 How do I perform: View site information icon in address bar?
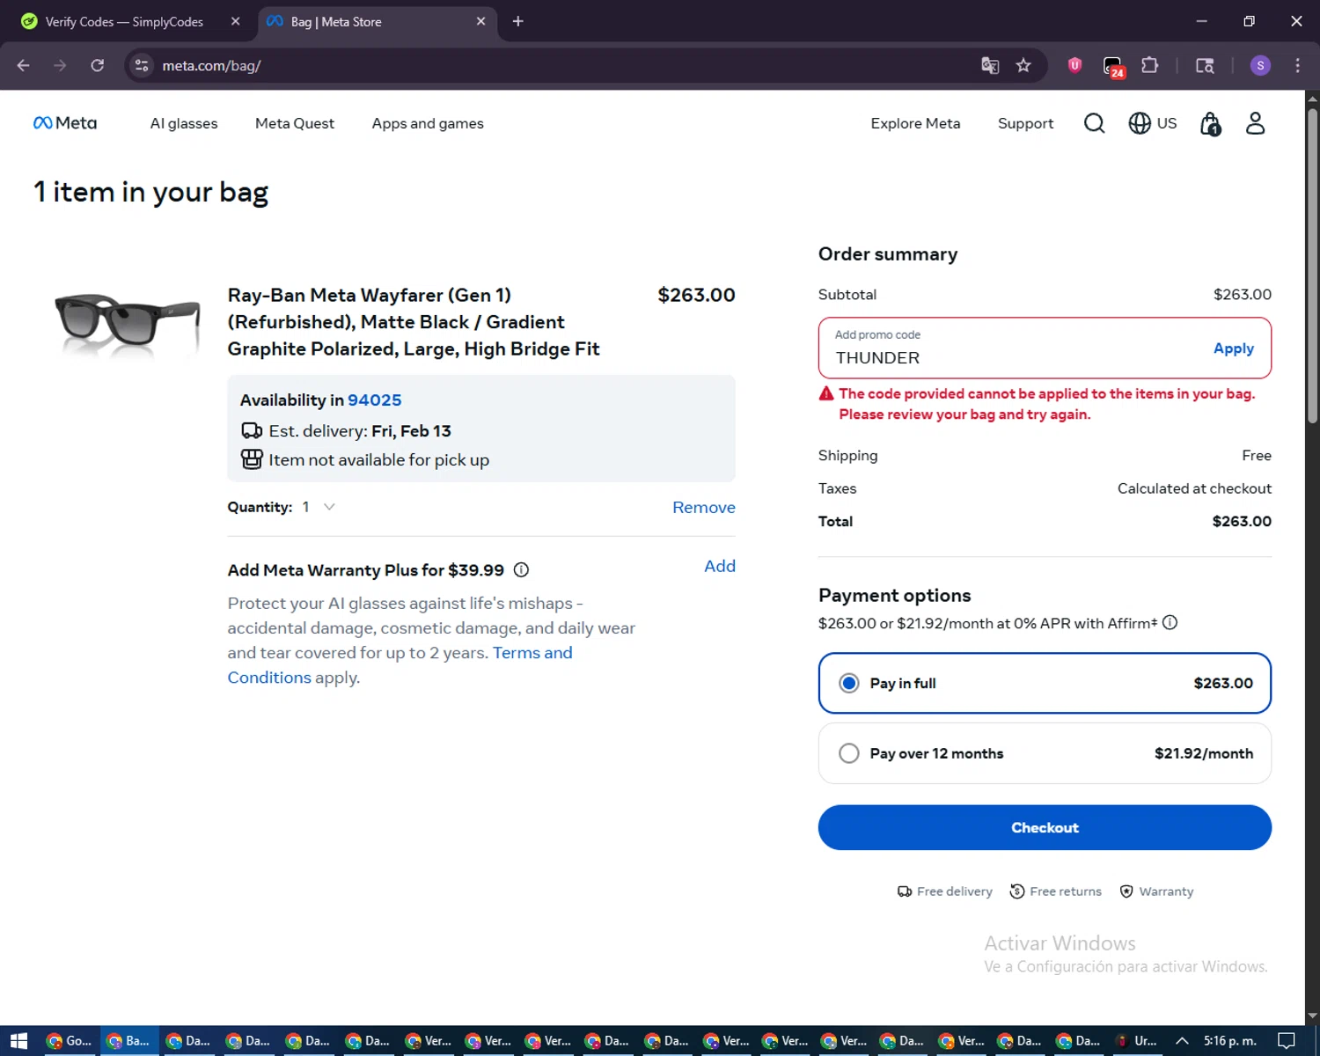pos(142,65)
